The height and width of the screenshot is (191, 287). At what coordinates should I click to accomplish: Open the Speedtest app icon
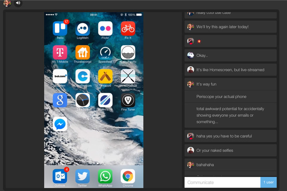coord(105,53)
